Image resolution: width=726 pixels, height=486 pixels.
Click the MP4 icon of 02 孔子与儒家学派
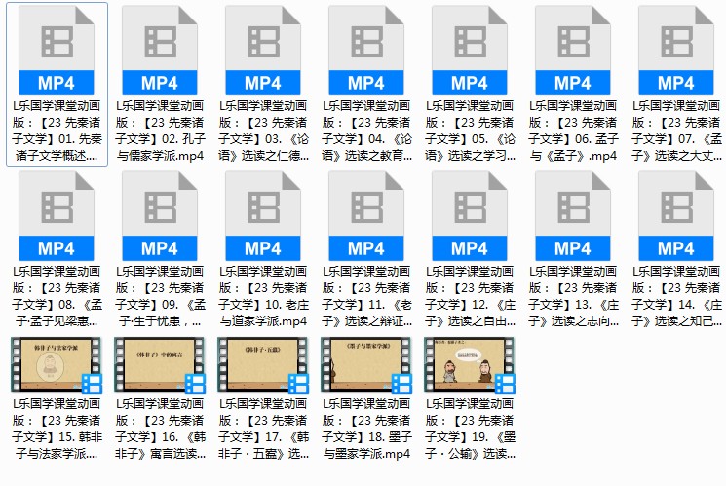pyautogui.click(x=160, y=51)
